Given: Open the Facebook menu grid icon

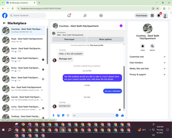Looking at the screenshot, I should (x=152, y=16).
